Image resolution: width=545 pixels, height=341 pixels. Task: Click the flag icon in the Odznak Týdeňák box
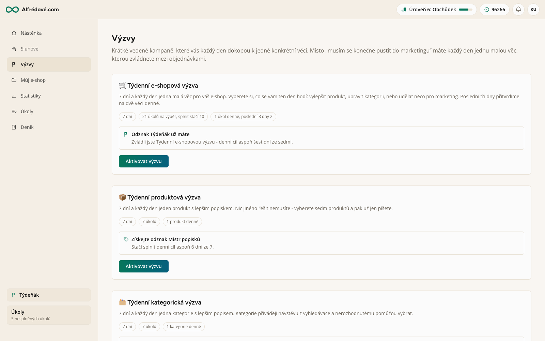(x=126, y=134)
